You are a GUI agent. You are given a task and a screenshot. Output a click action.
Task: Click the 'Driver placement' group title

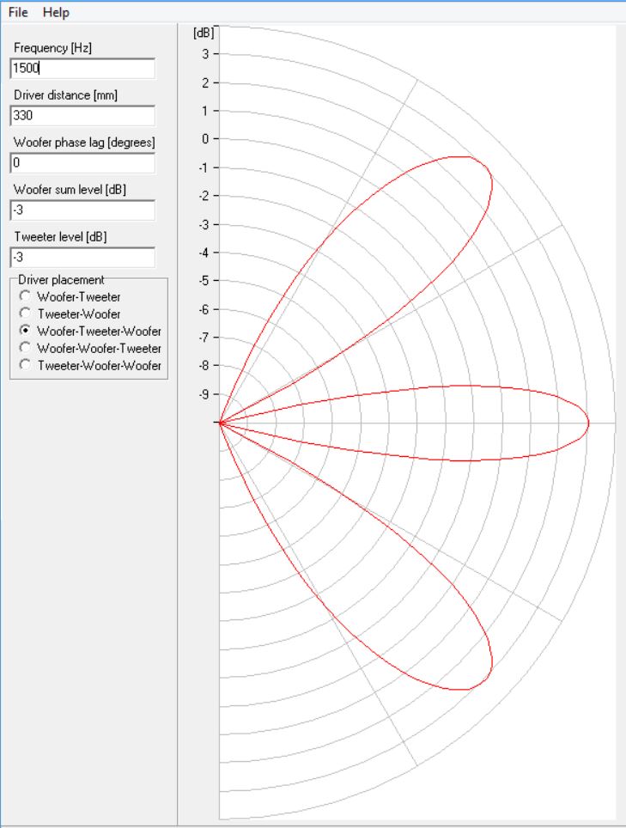(x=61, y=280)
